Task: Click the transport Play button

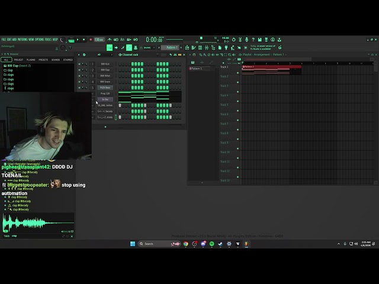Action: pos(78,40)
